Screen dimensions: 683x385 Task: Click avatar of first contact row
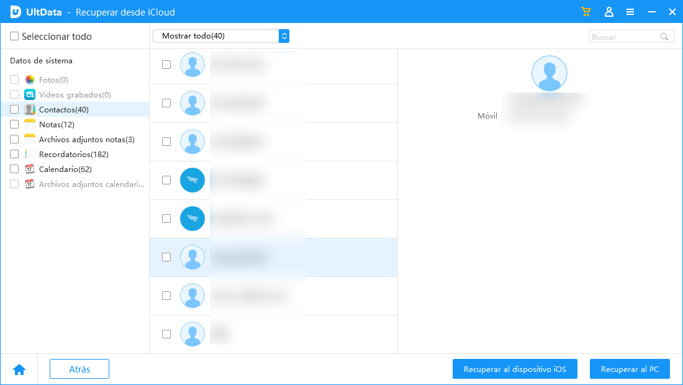[192, 65]
